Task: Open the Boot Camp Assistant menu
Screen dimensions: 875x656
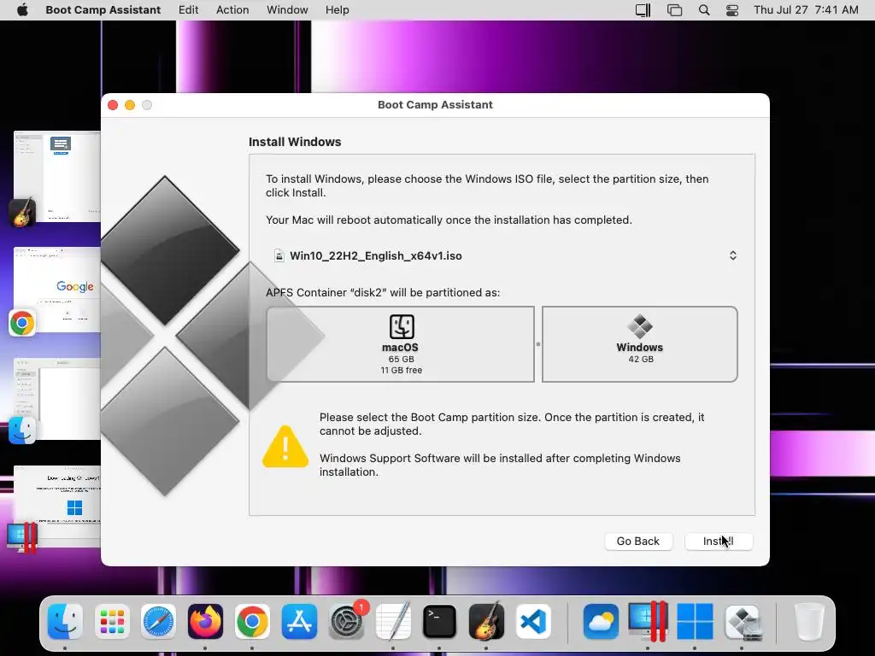Action: pyautogui.click(x=103, y=10)
